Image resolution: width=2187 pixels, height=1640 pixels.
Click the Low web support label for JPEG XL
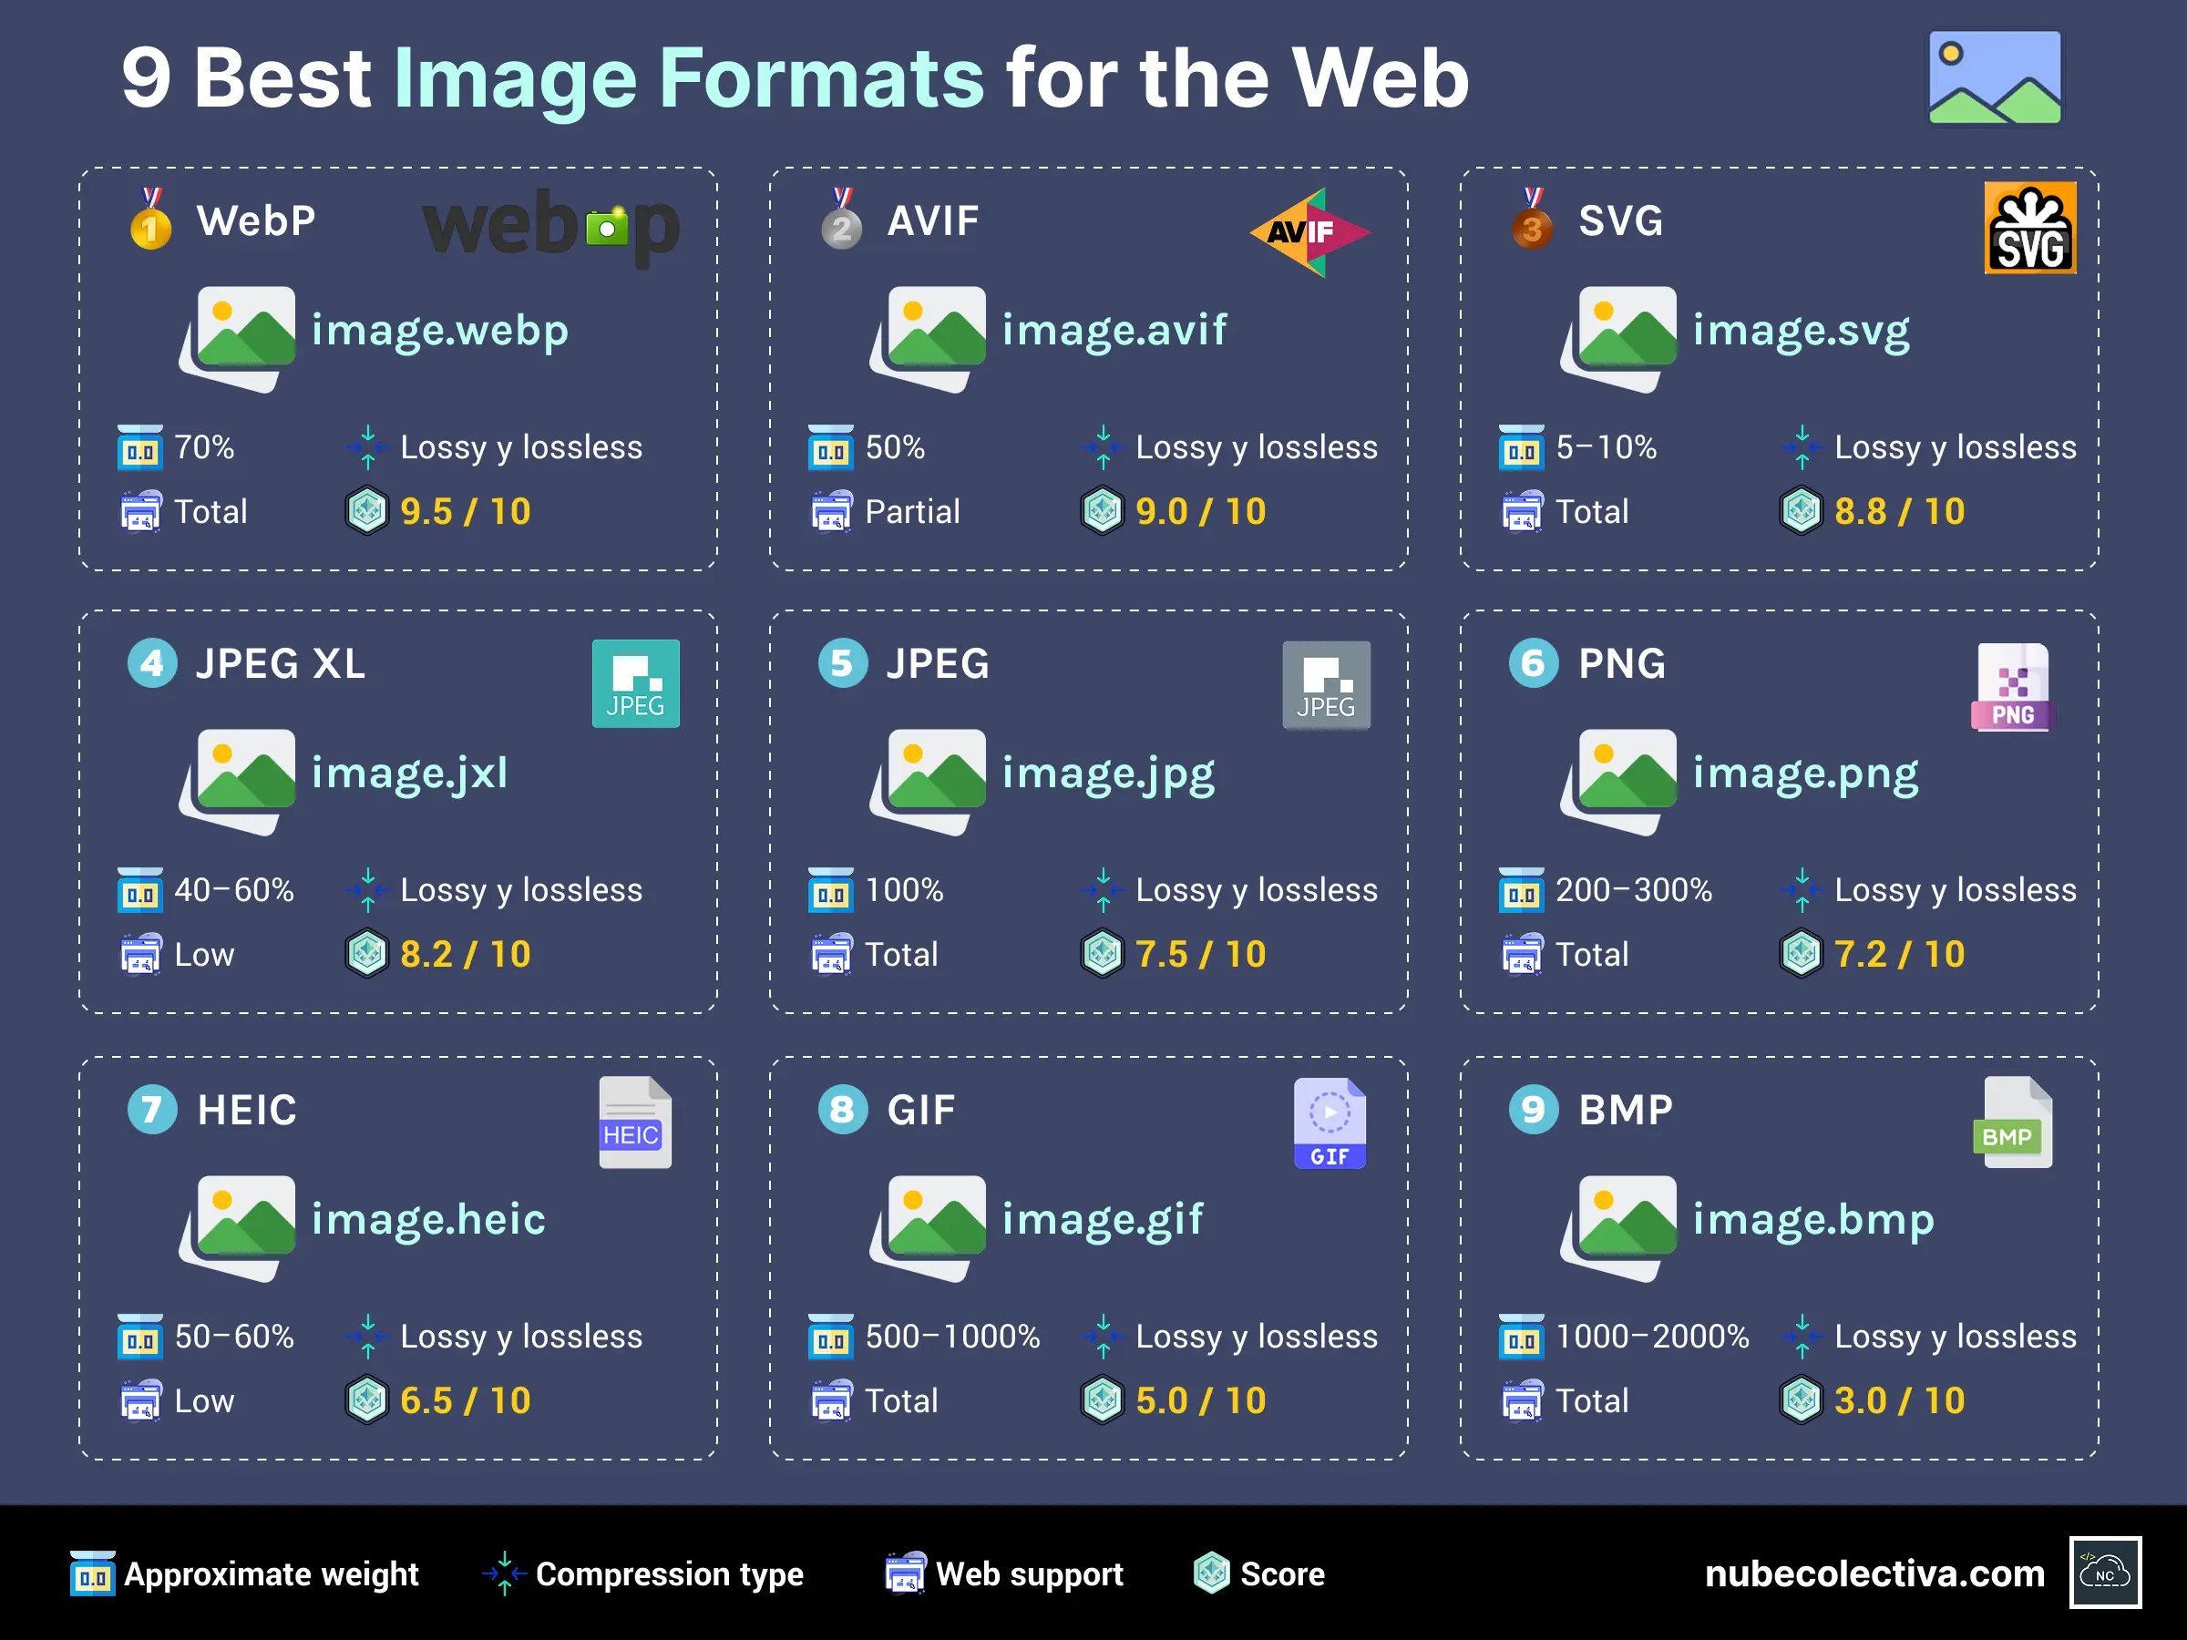[x=205, y=954]
